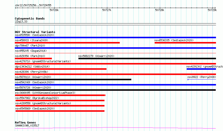Open the nsv428394 (Perry2008b) label

(x=32, y=72)
